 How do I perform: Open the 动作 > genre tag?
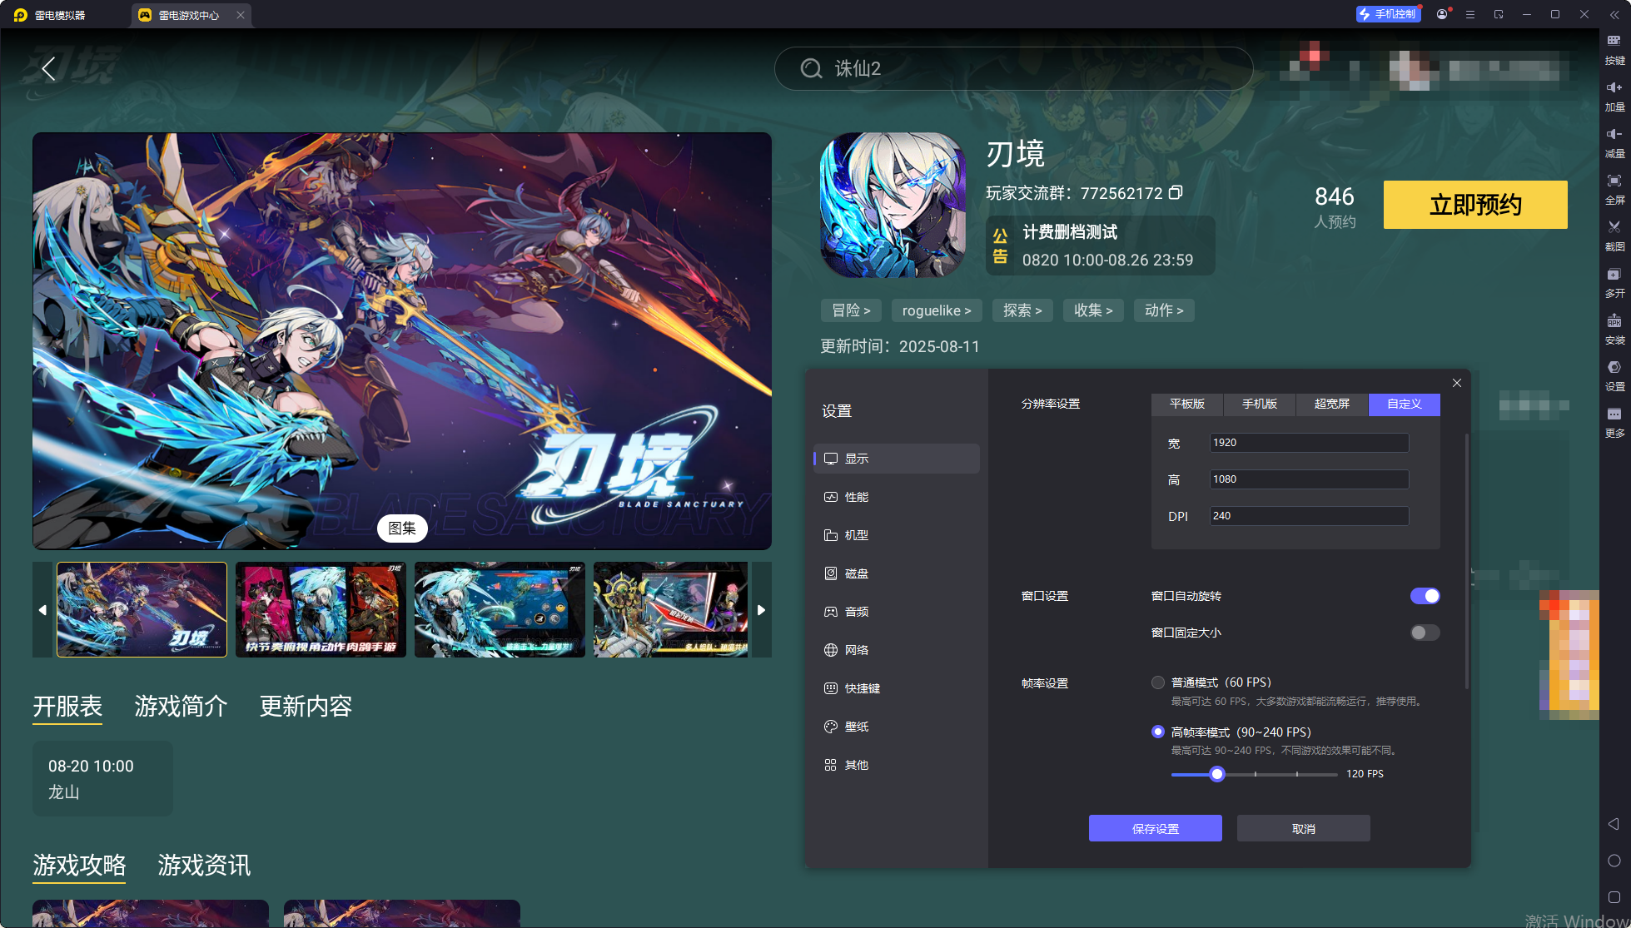1164,310
